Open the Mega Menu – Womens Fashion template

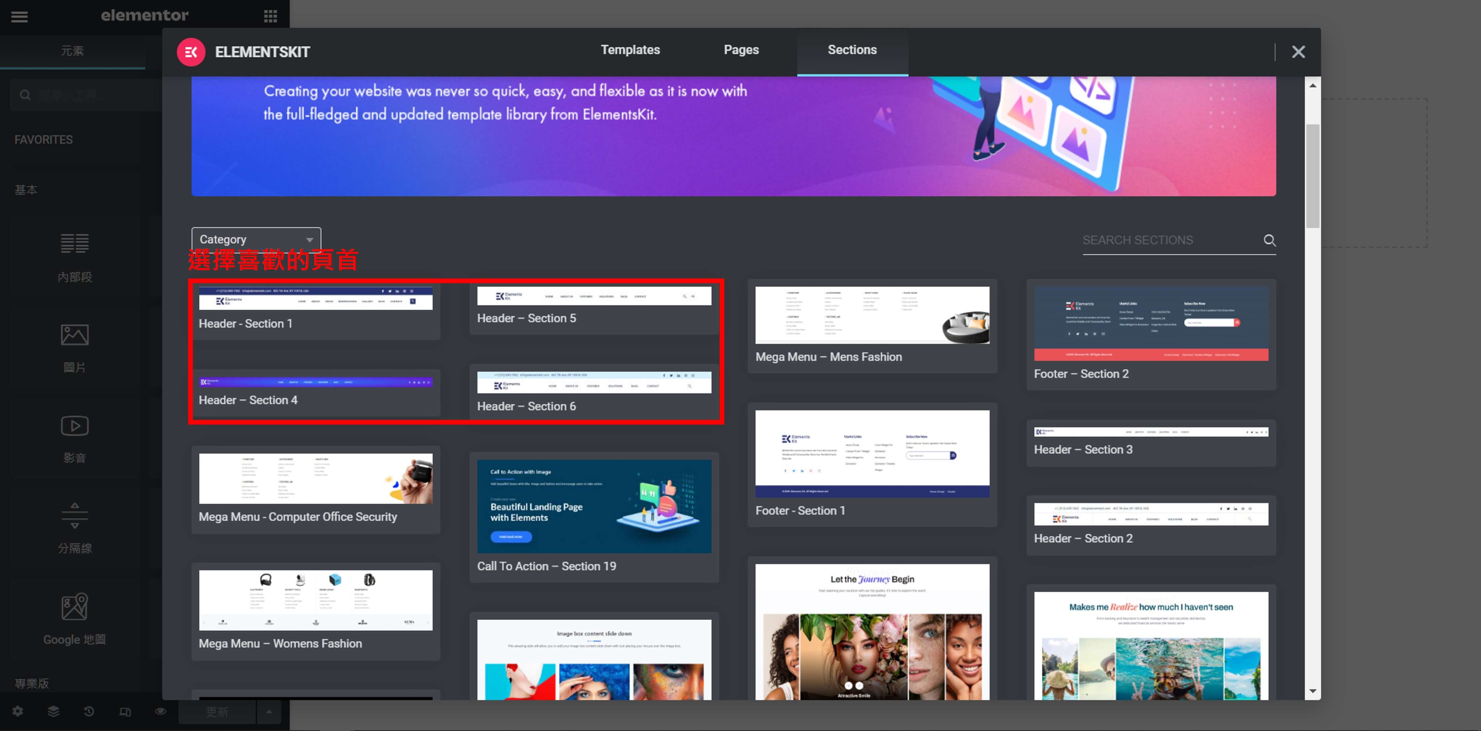[x=316, y=611]
